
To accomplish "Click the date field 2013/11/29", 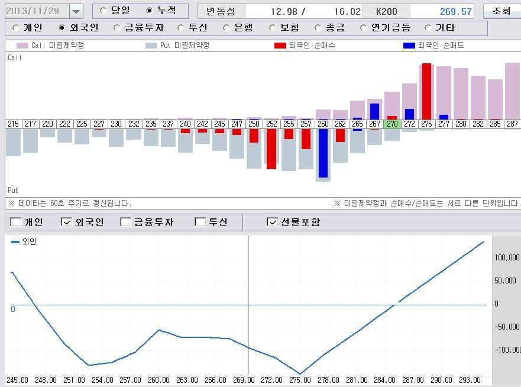I will click(x=35, y=11).
